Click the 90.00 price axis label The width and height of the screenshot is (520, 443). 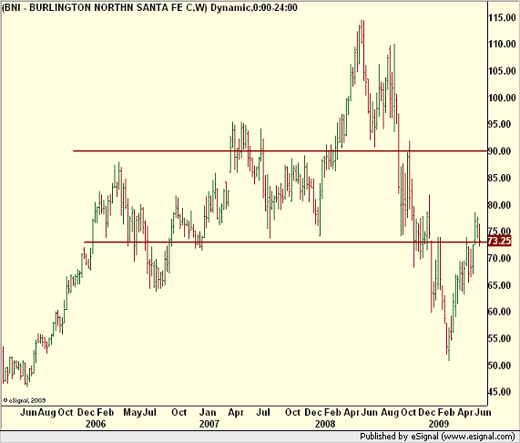click(x=499, y=151)
